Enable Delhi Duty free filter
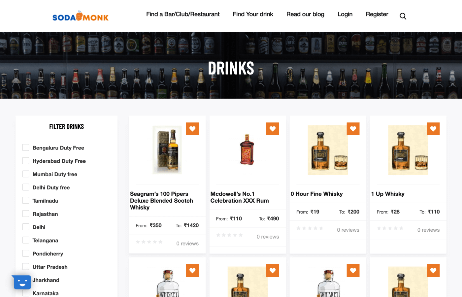The width and height of the screenshot is (462, 297). 26,187
